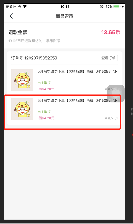Screen dimensions: 133x224
Task: Tap the second item's 退款4.20元 label
Action: click(x=46, y=118)
